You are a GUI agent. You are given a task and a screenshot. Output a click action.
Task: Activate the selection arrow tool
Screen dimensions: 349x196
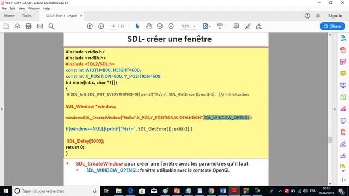point(137,26)
